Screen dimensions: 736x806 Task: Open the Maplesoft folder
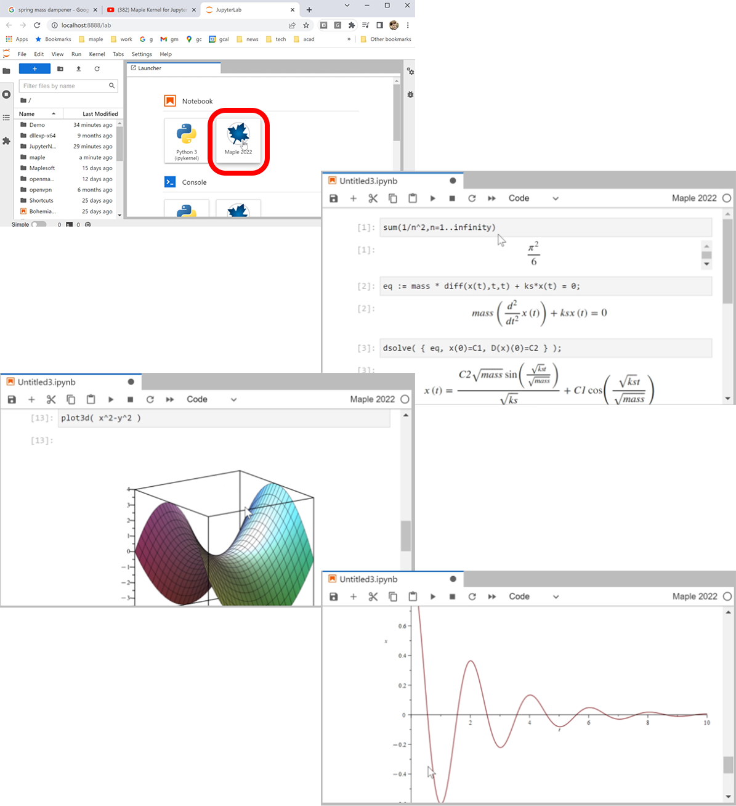click(42, 168)
